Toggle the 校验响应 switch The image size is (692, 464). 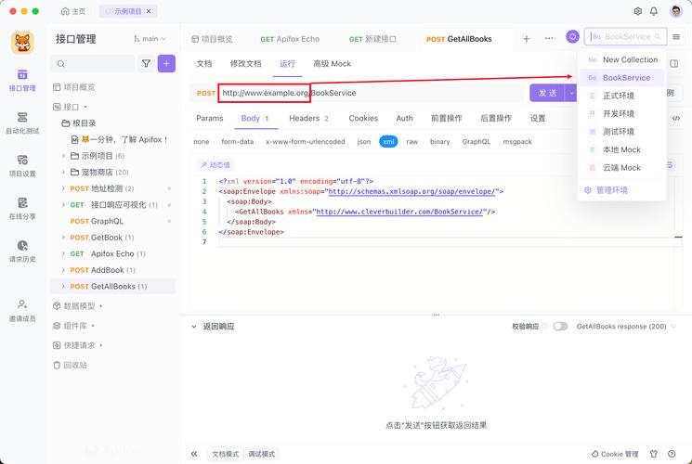click(x=560, y=327)
